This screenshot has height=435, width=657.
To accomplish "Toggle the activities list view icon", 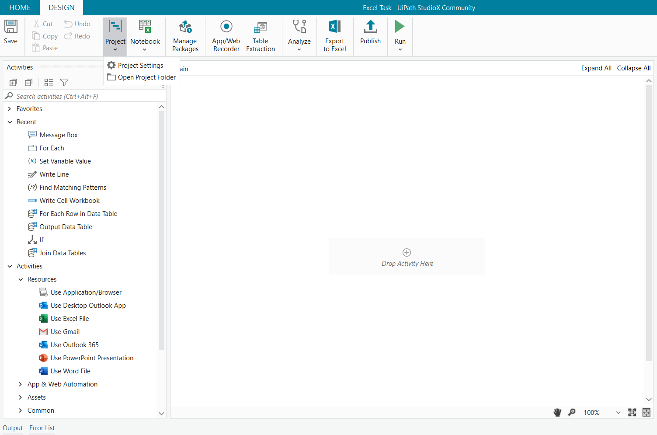I will [49, 82].
